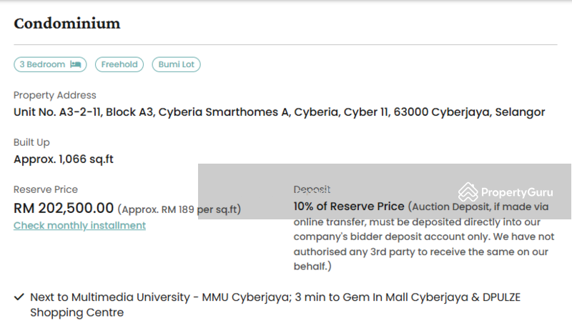The height and width of the screenshot is (328, 572).
Task: Open Check monthly installment link
Action: (x=79, y=226)
